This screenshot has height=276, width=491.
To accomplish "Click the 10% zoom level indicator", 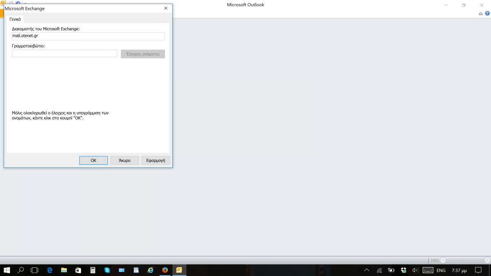I will coord(434,260).
